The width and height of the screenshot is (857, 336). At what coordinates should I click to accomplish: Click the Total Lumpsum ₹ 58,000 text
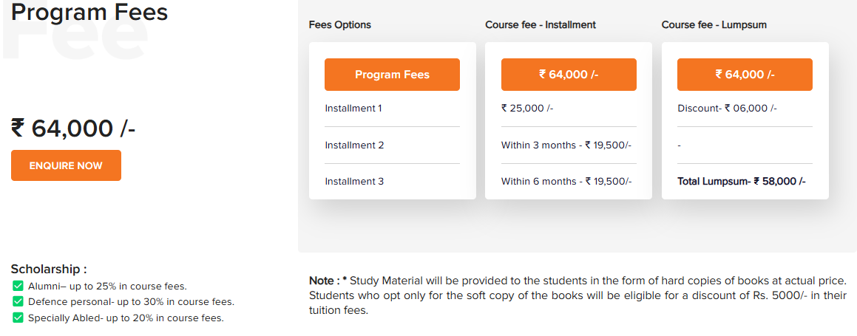(742, 182)
